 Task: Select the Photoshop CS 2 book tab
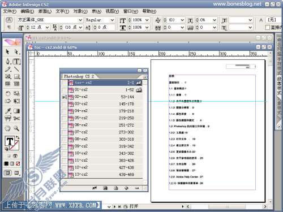[79, 76]
